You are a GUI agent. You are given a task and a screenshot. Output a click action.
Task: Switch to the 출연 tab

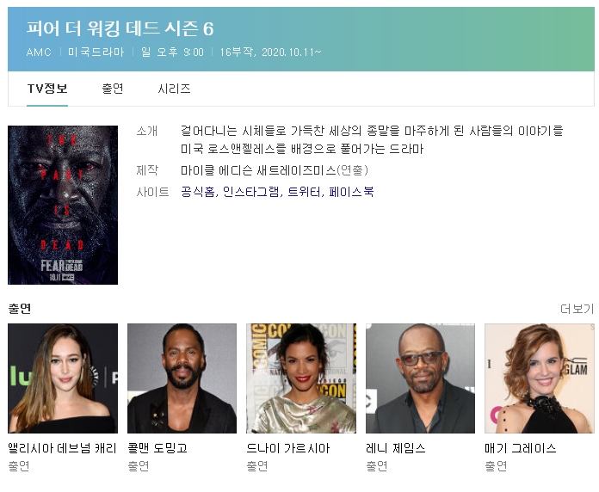pyautogui.click(x=112, y=89)
